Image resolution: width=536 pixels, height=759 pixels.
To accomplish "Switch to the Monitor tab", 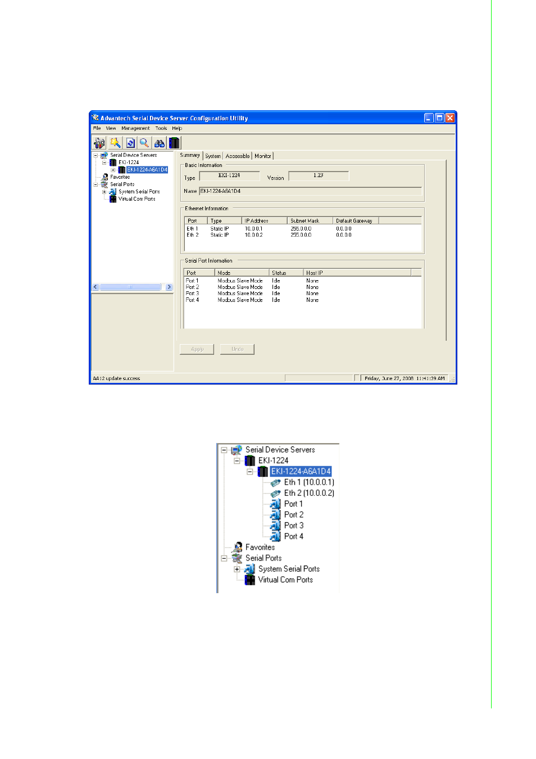I will [263, 156].
